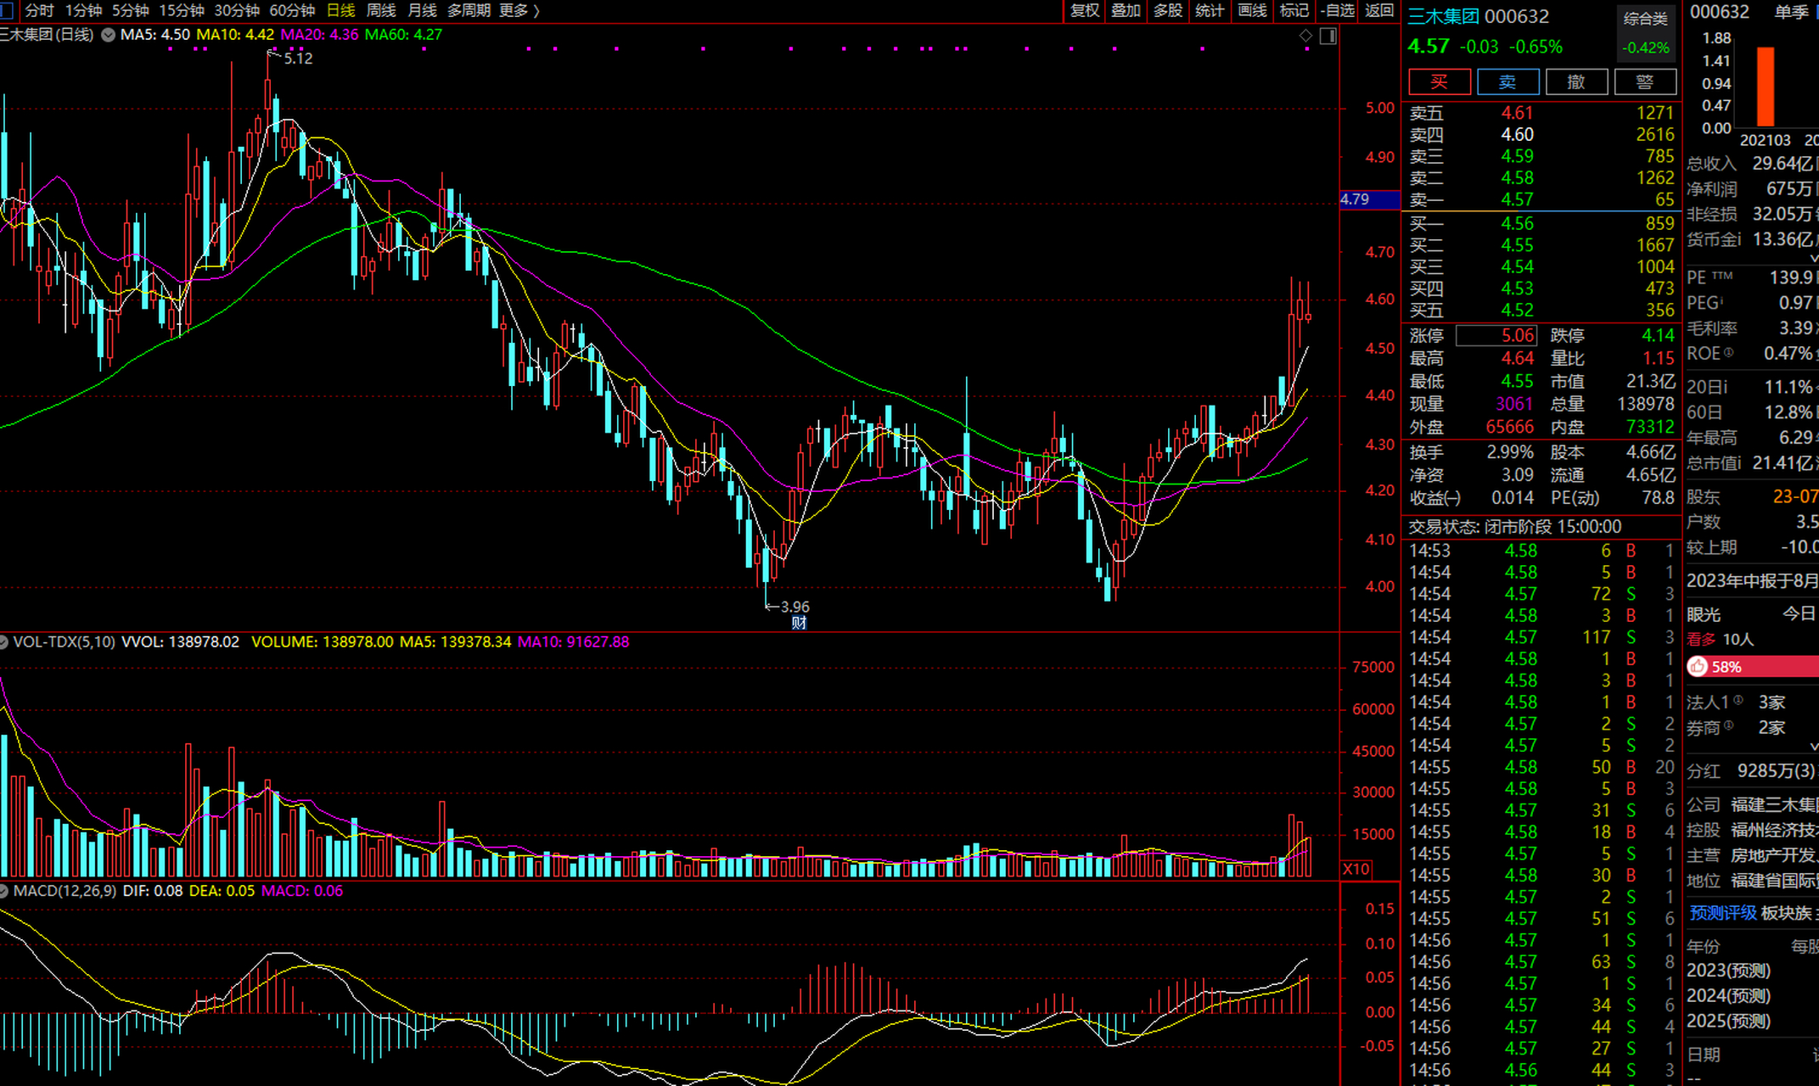The width and height of the screenshot is (1819, 1086).
Task: Toggle the side panel layout icon
Action: click(1328, 36)
